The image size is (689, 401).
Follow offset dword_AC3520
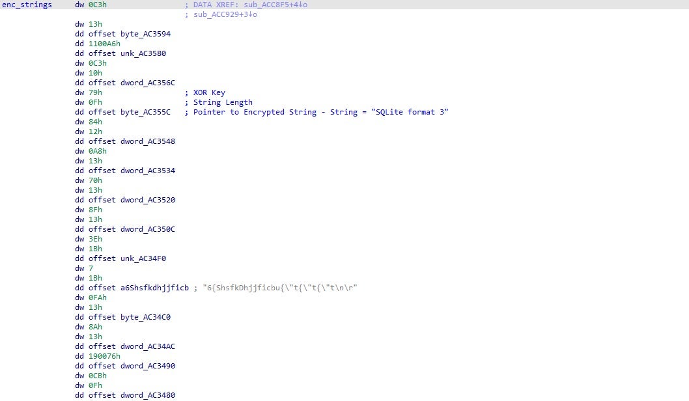147,200
